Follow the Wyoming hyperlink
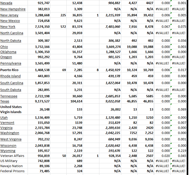This screenshot has height=175, width=189. 8,151
